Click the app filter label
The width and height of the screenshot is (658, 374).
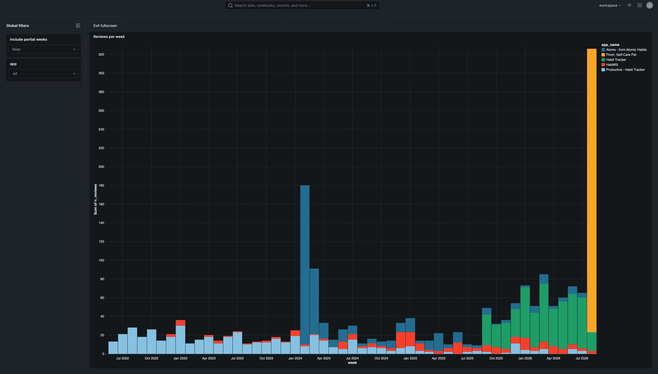point(13,64)
